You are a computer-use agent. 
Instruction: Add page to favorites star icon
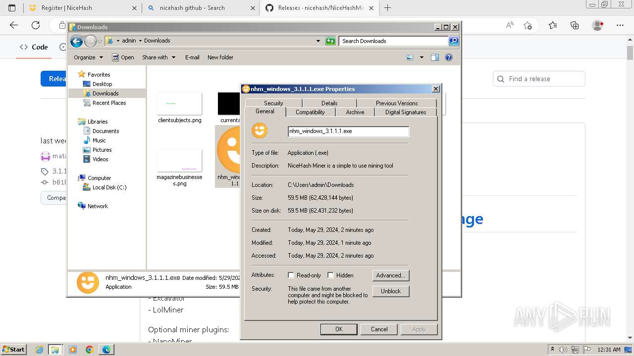point(528,25)
